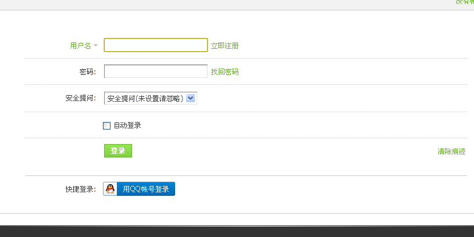Log in with 用QQ帐号登录 button

coord(145,189)
